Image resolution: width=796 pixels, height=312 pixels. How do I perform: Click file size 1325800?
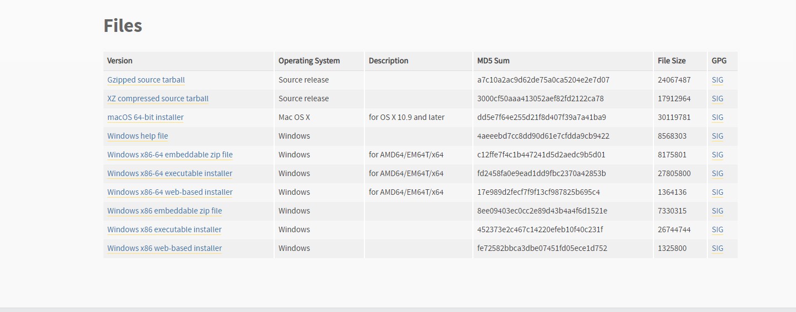point(672,248)
